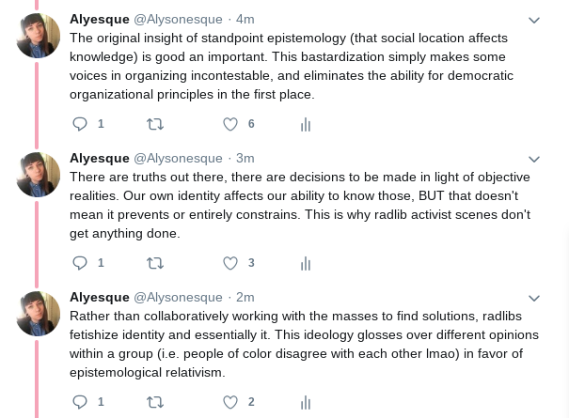
Task: View analytics of the standpoint epistemology tweet
Action: (x=306, y=124)
